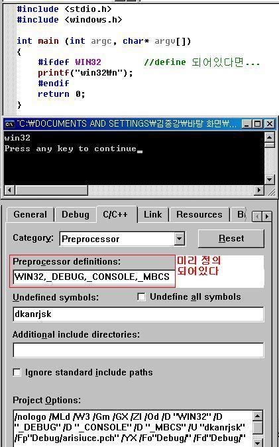
Task: Maximize the console window
Action: pyautogui.click(x=257, y=124)
